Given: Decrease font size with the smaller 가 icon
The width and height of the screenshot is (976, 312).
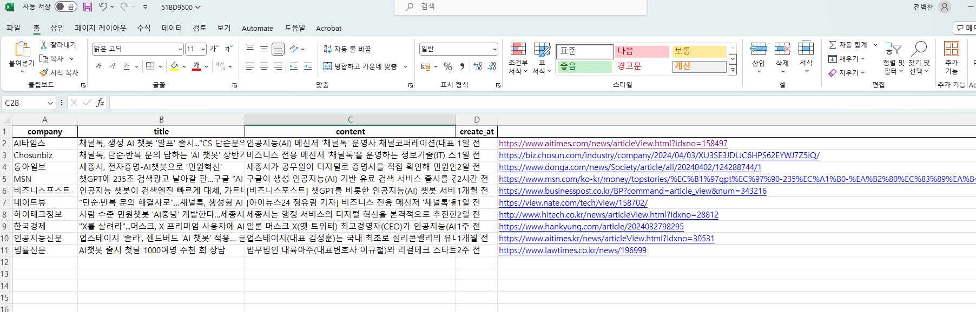Looking at the screenshot, I should tap(228, 49).
